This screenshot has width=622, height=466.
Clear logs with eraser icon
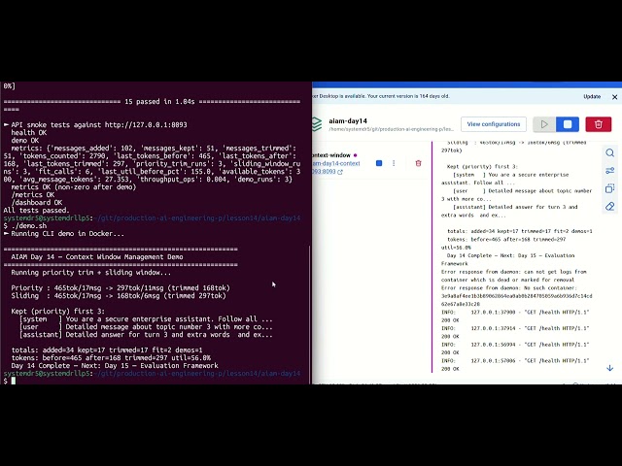click(x=609, y=207)
